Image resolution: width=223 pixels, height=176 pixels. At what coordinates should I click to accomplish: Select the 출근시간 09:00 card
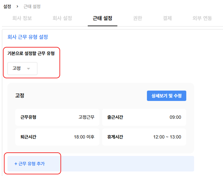click(x=144, y=117)
